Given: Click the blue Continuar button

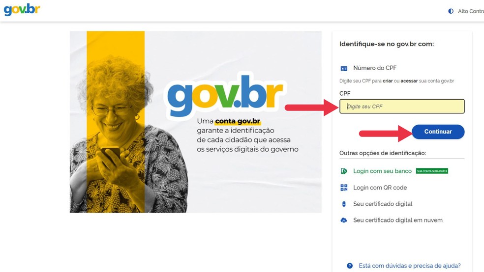Looking at the screenshot, I should (x=438, y=132).
